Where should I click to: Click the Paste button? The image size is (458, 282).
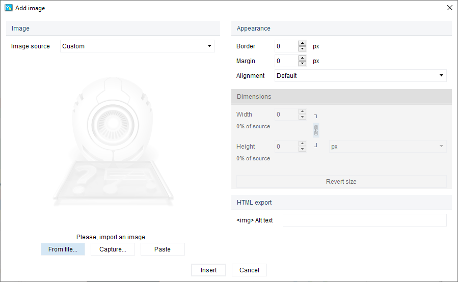[163, 249]
